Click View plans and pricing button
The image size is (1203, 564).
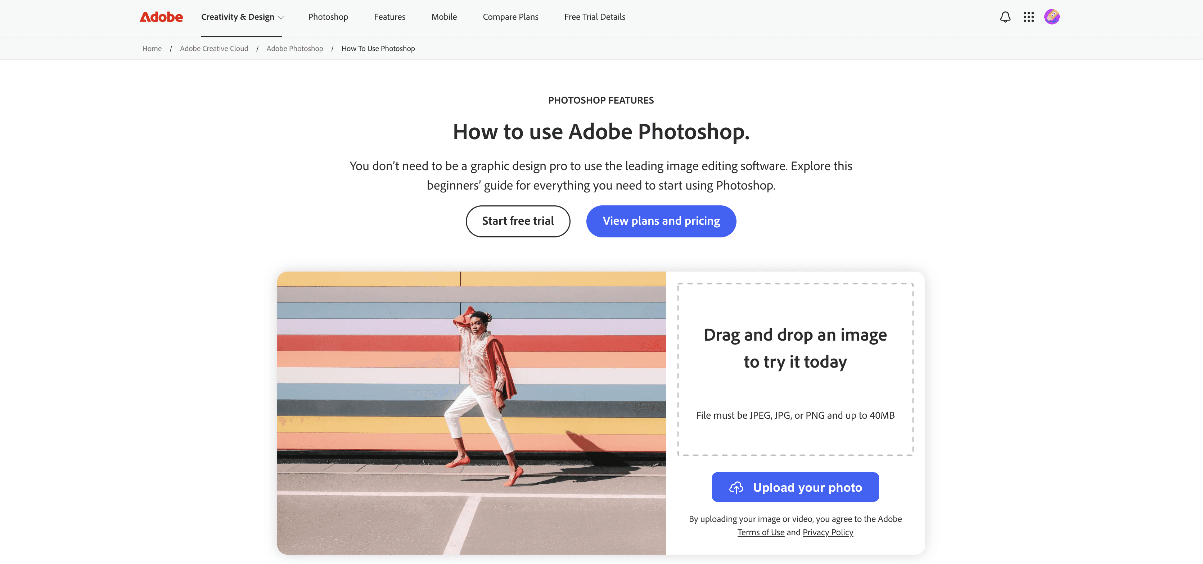[x=661, y=221]
